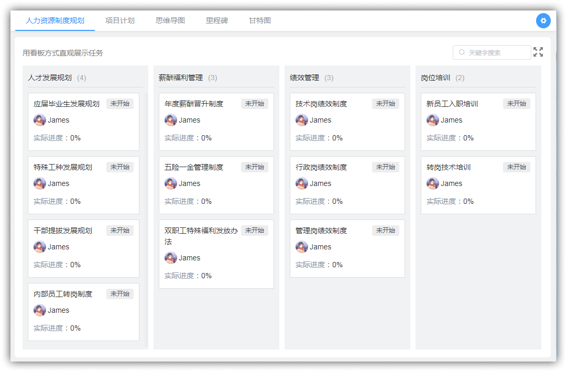Click 未开始 status on 新员工入职培训
The image size is (567, 372).
(516, 104)
